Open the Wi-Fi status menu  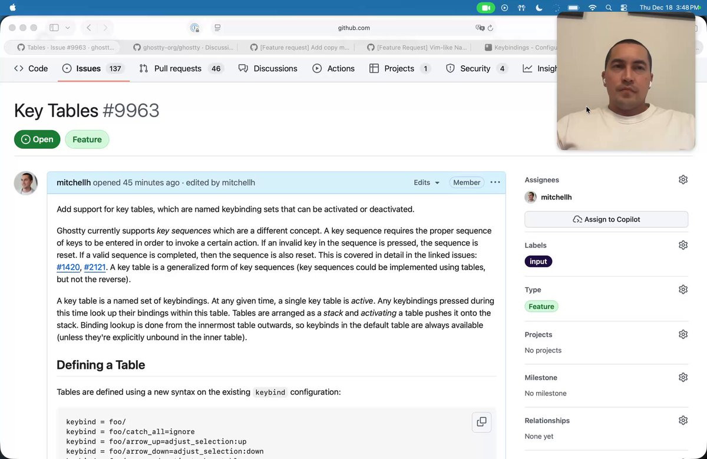click(592, 8)
